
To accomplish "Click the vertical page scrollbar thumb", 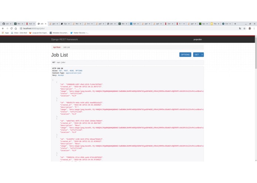I will pos(256,53).
